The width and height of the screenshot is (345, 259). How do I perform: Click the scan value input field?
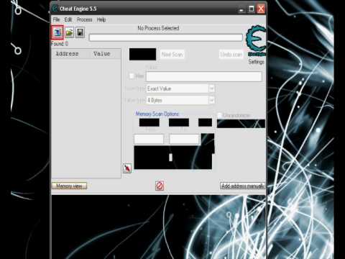tap(204, 77)
